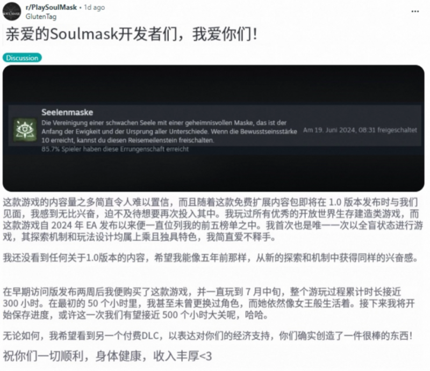Viewport: 430px width, 371px height.
Task: Open the r/PlaySoulMask community avatar
Action: pyautogui.click(x=12, y=11)
